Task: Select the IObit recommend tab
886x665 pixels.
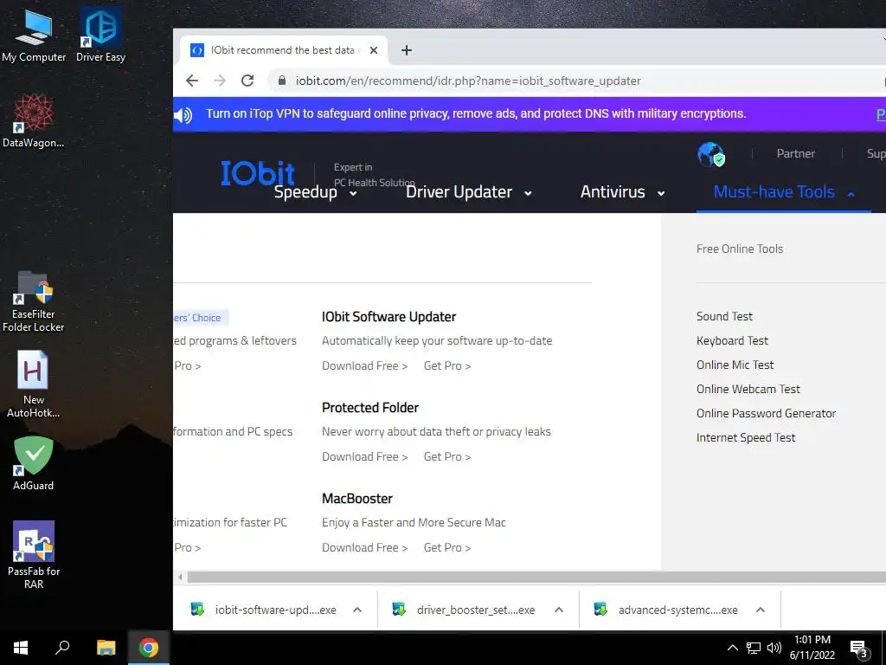Action: tap(283, 50)
